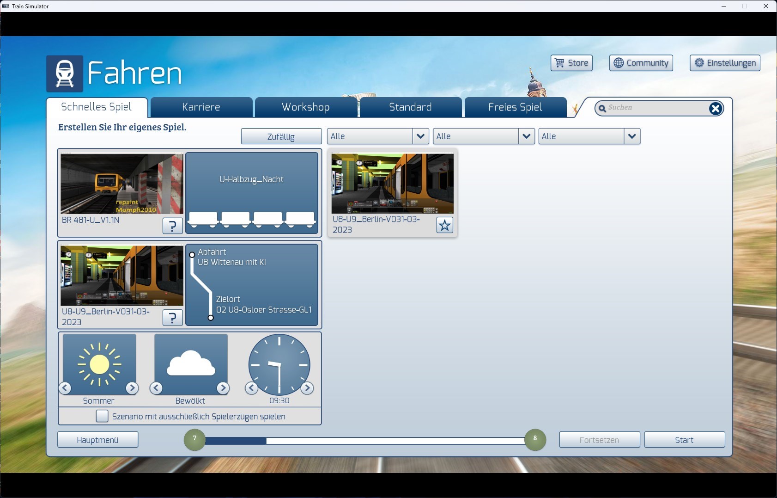Close the Train Simulator window
777x498 pixels.
[x=766, y=6]
